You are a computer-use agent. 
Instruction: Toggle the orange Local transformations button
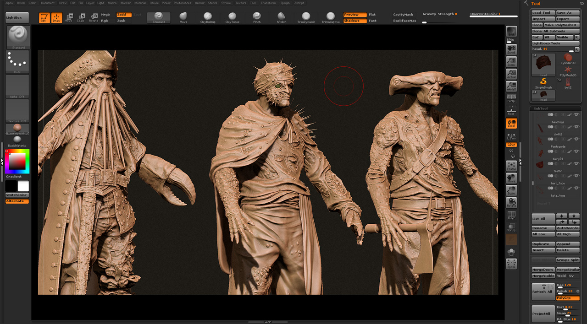click(x=511, y=123)
